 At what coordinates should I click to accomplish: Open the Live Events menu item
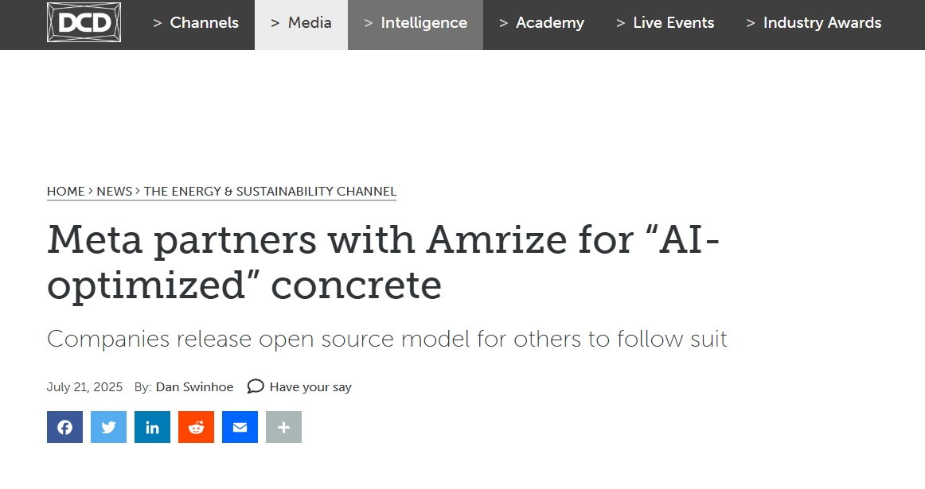(665, 23)
